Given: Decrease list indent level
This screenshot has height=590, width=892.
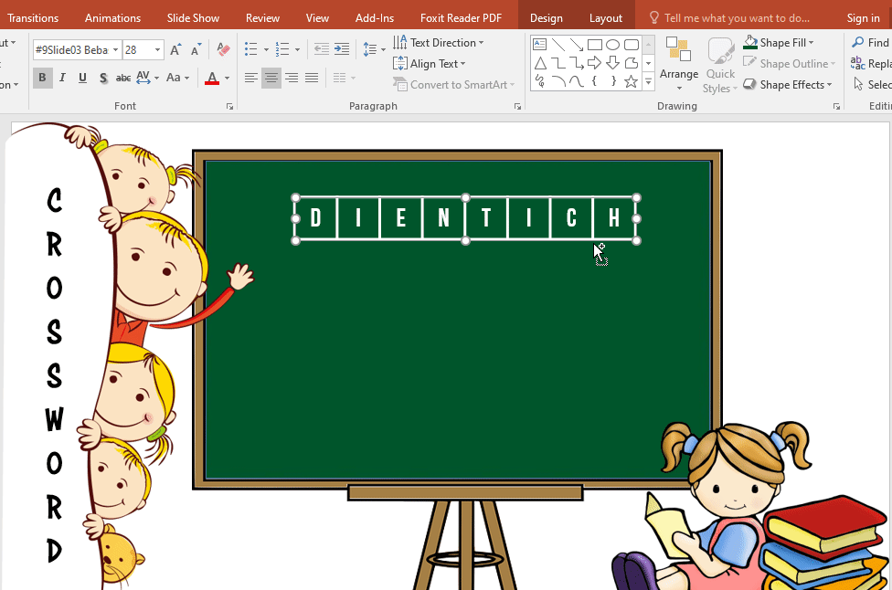Looking at the screenshot, I should click(322, 49).
